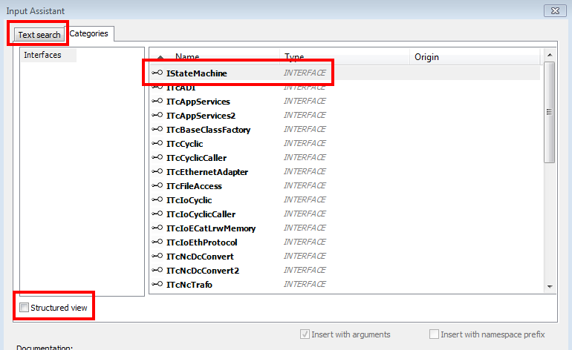Click the interface icon beside ITcCyclicCaller
The image size is (572, 350).
click(x=157, y=157)
